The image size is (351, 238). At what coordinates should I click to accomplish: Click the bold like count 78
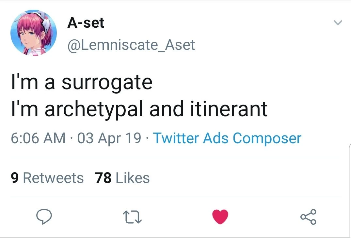coord(103,178)
